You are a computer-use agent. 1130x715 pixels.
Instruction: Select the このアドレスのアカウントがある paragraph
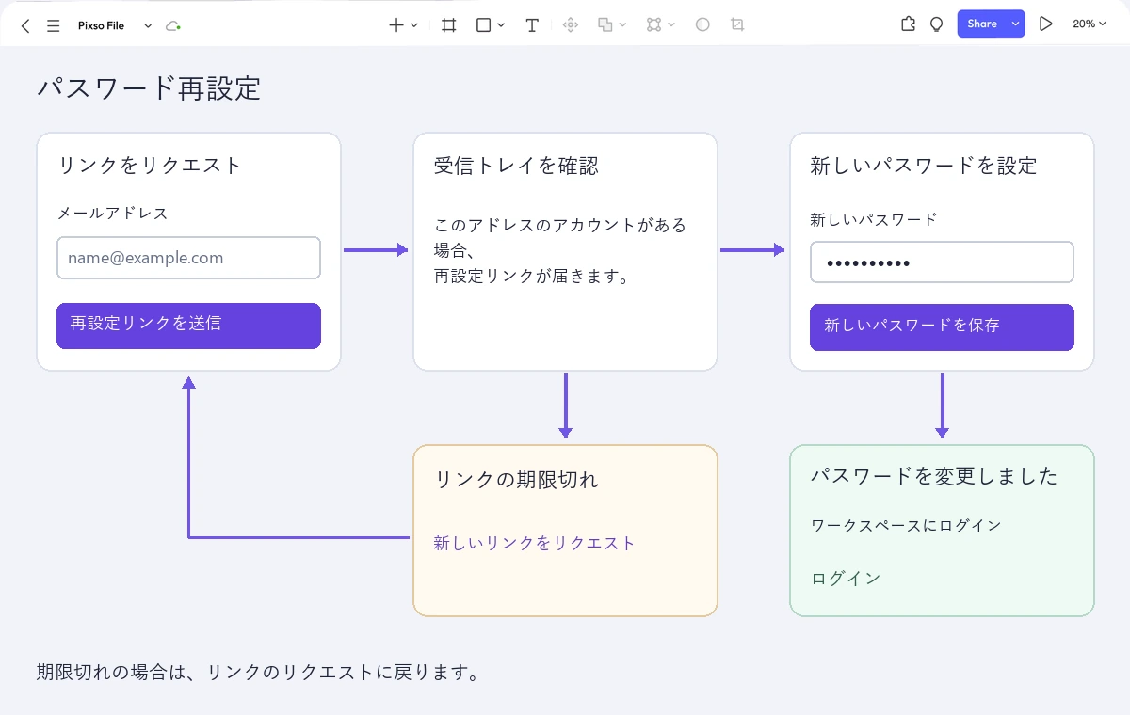tap(560, 251)
